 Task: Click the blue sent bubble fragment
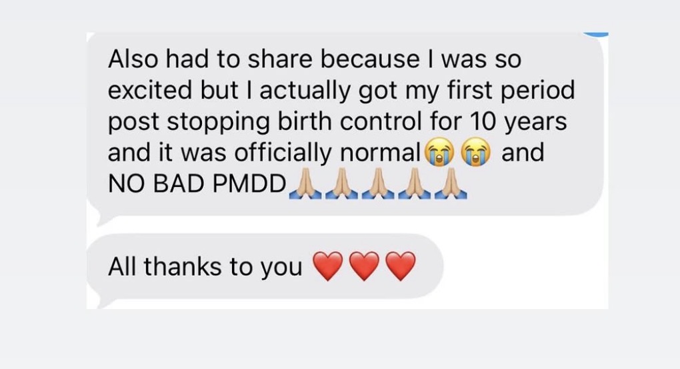[595, 34]
